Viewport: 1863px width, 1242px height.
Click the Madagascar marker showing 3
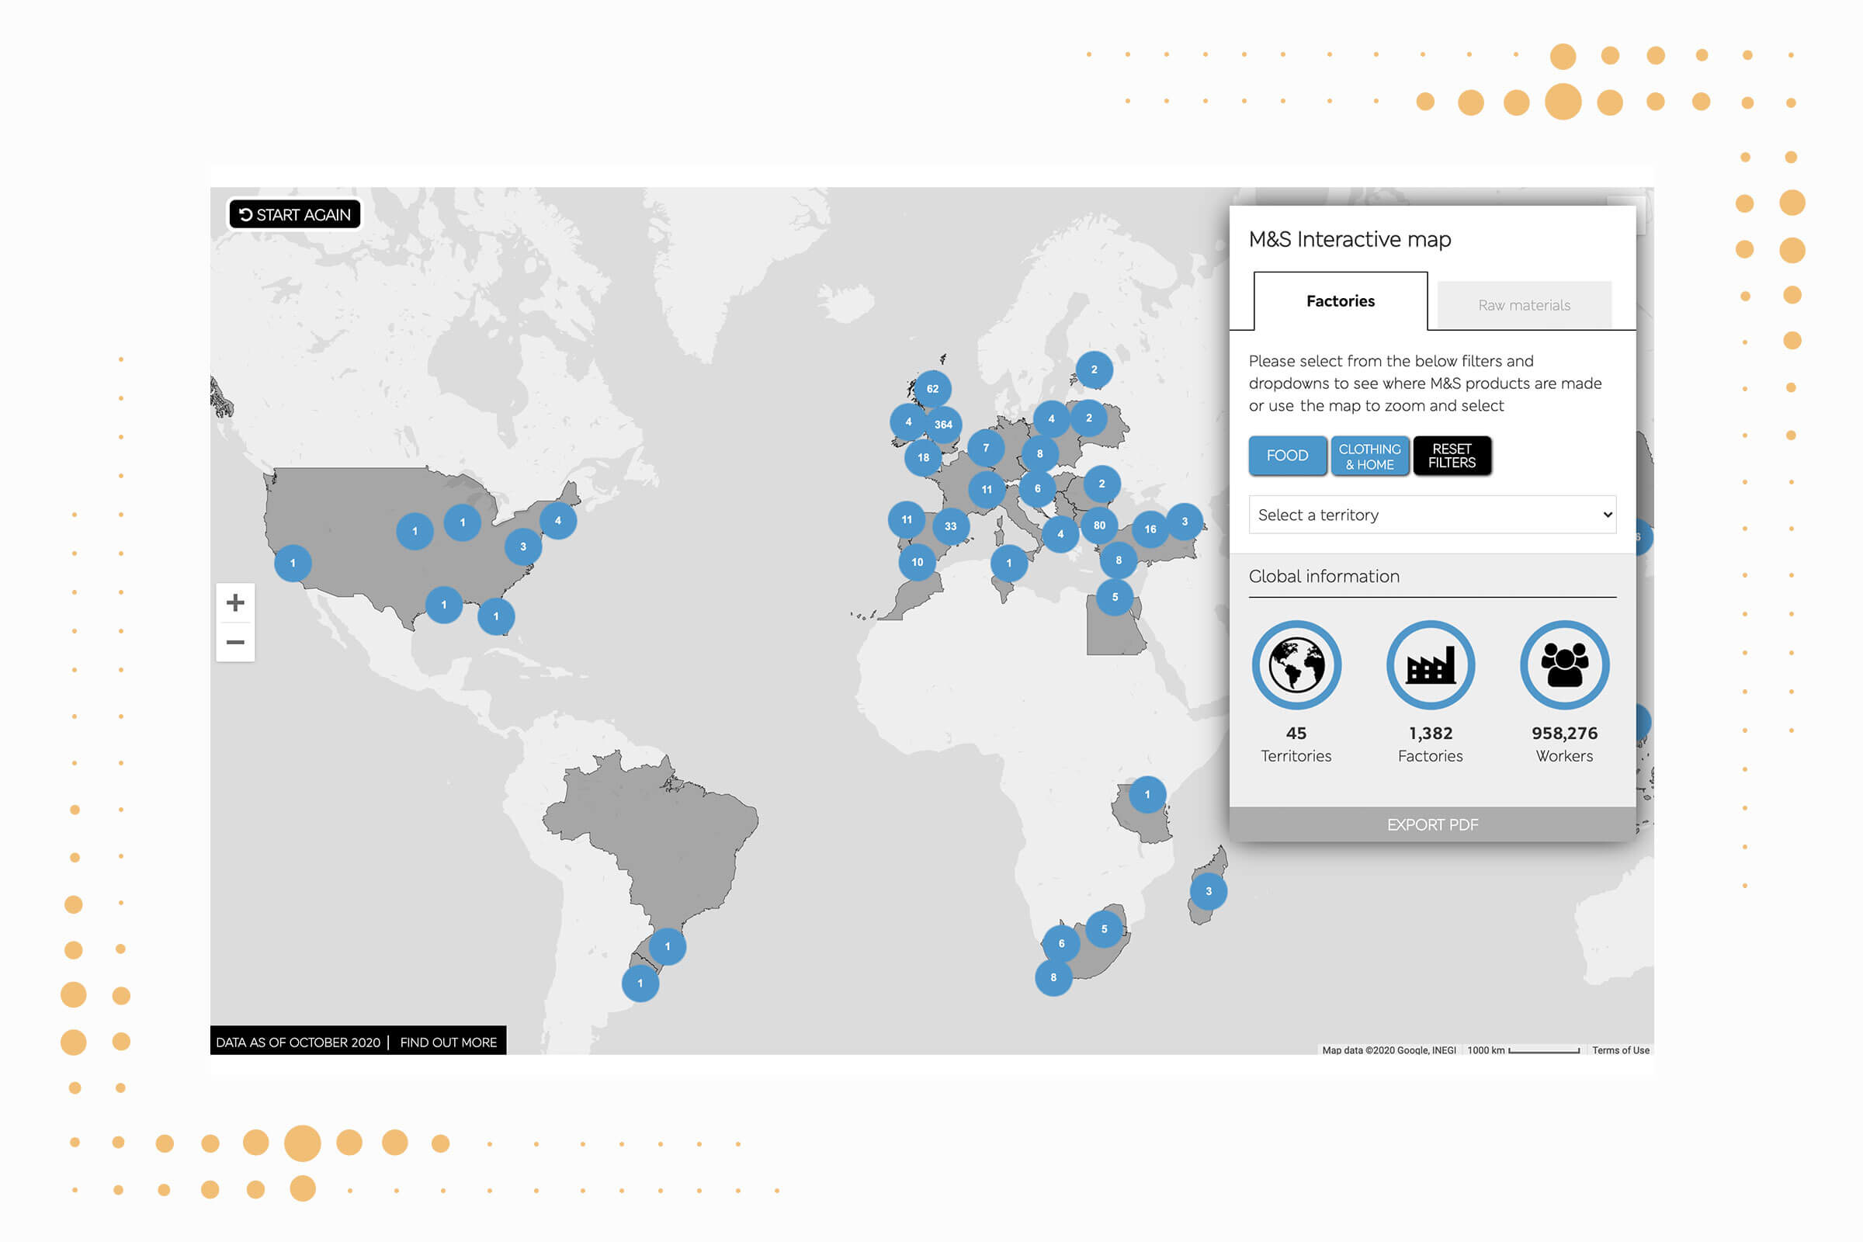pos(1208,891)
